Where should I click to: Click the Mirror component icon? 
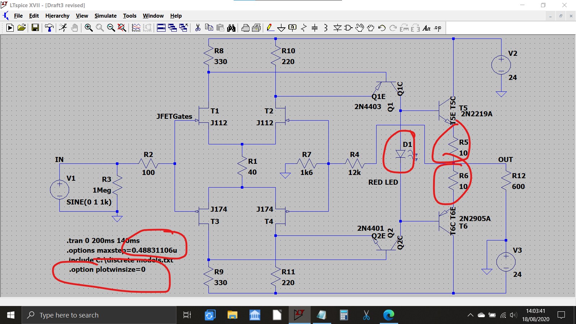415,28
